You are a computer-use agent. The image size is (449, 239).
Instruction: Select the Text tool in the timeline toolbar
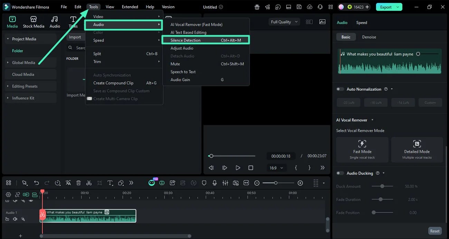110,183
